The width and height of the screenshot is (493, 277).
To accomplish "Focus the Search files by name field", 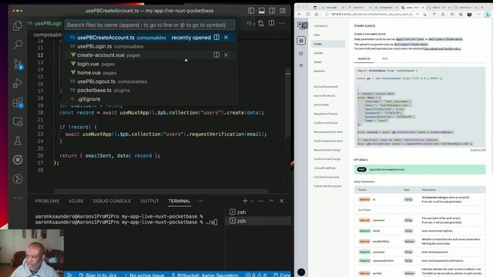I will pos(149,25).
